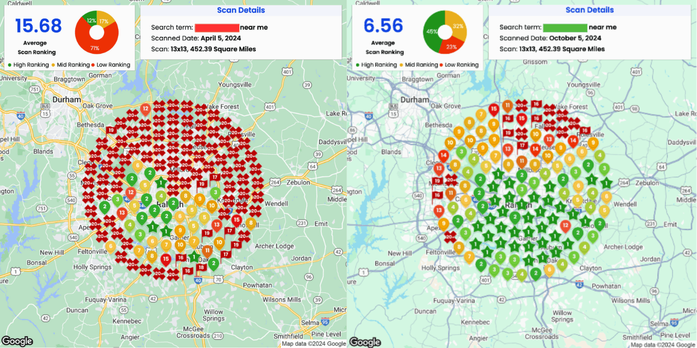697x348 pixels.
Task: Click the Google logo on the right map
Action: point(365,342)
